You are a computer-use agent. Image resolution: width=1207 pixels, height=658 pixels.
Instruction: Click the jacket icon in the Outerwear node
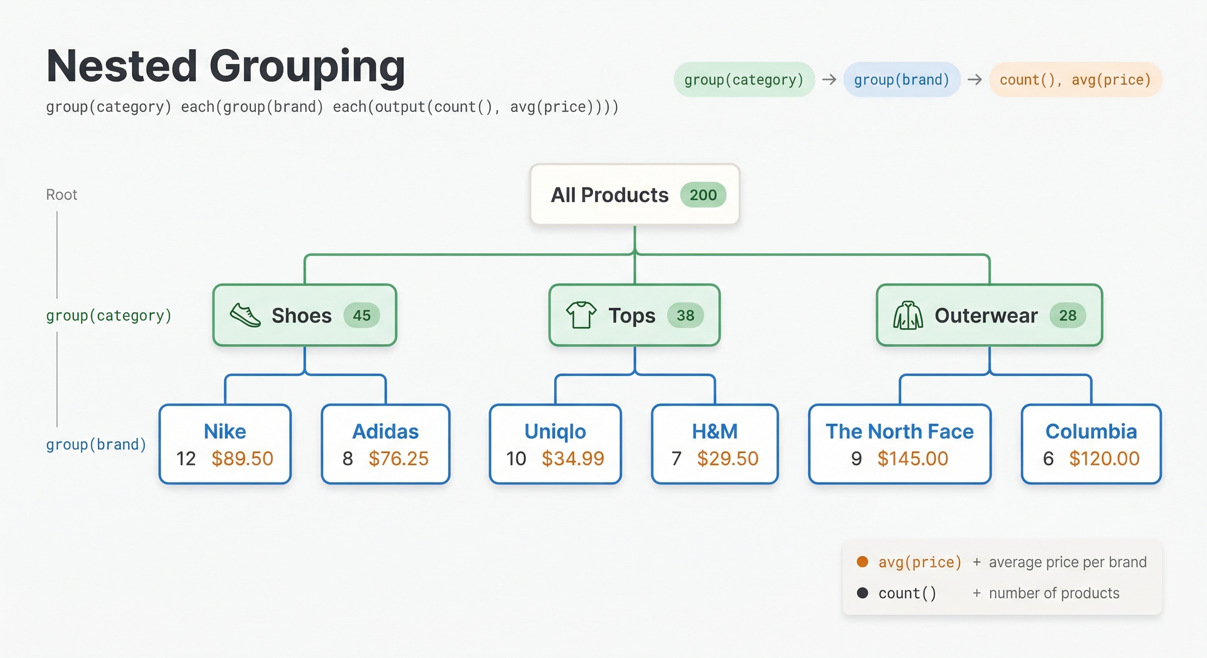(x=908, y=315)
